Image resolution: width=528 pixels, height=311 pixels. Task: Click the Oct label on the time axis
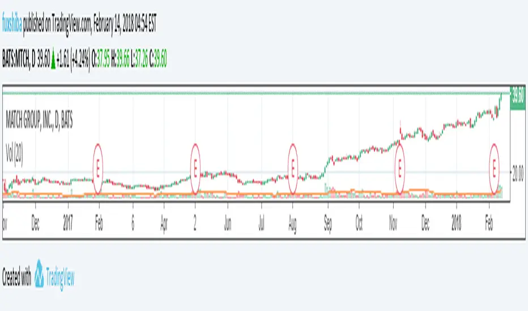pos(359,223)
